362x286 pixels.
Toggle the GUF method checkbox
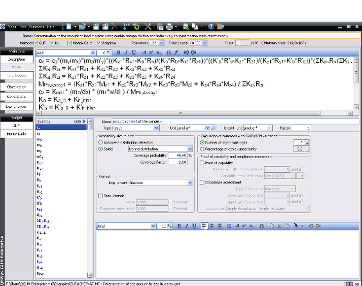[x=36, y=43]
